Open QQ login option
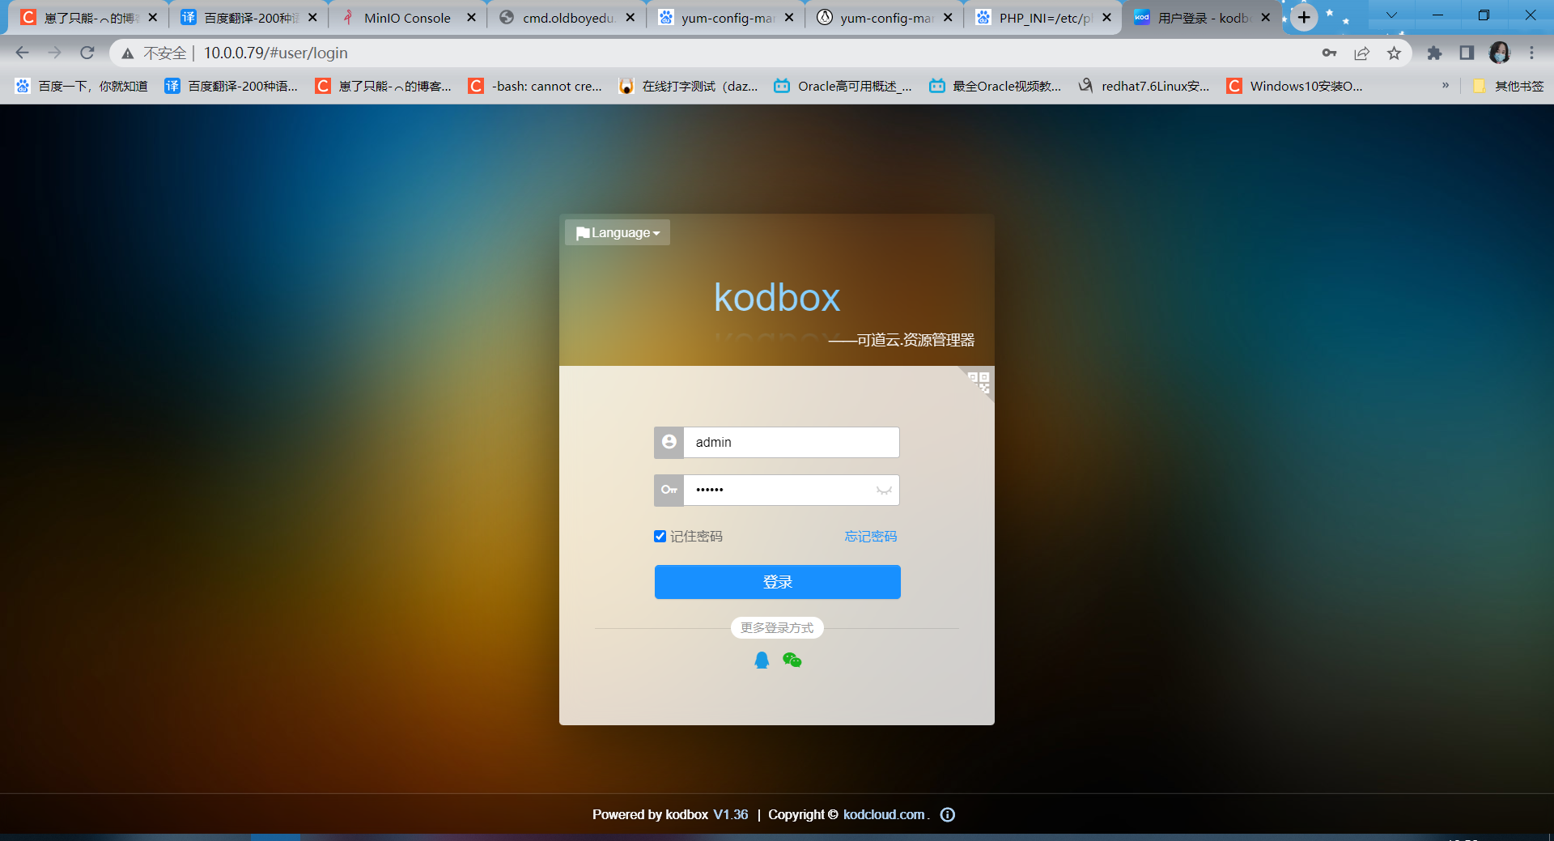Image resolution: width=1554 pixels, height=841 pixels. (762, 660)
